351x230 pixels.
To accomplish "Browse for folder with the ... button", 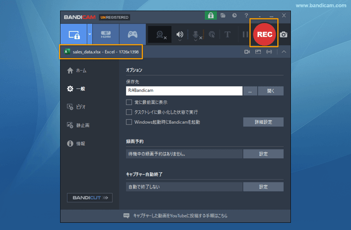I will 250,91.
